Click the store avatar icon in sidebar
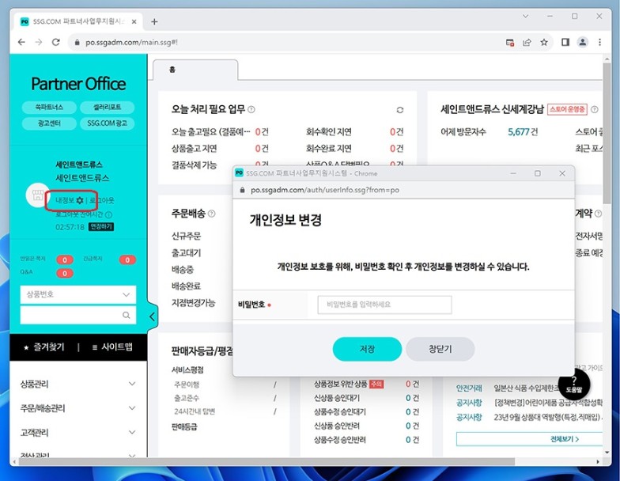 (38, 195)
